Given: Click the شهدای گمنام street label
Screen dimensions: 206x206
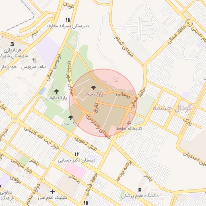Looking at the screenshot, I should pos(124,46).
